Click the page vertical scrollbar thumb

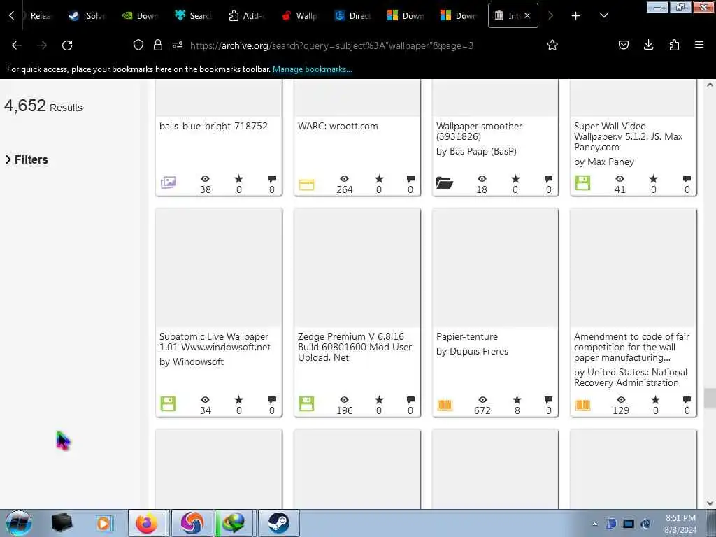(710, 398)
